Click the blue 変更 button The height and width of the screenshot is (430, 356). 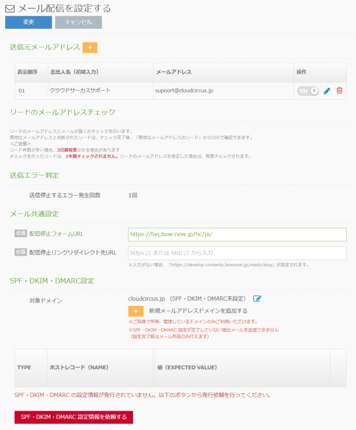coord(28,22)
